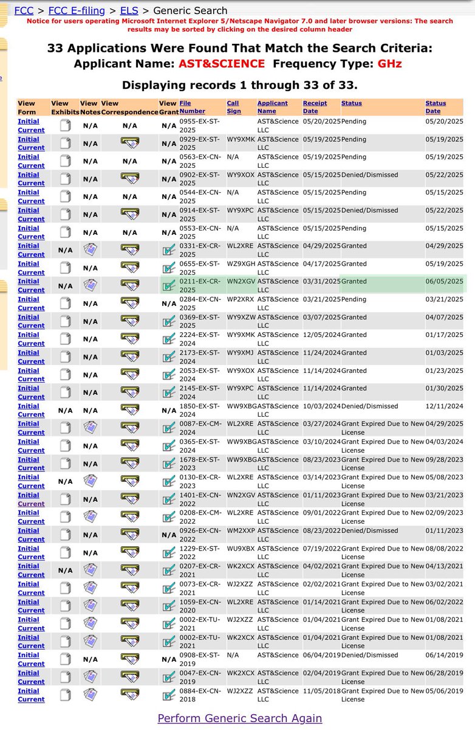The image size is (475, 730).
Task: View grant icon for file 2173-EX-ST-2024
Action: click(x=169, y=357)
